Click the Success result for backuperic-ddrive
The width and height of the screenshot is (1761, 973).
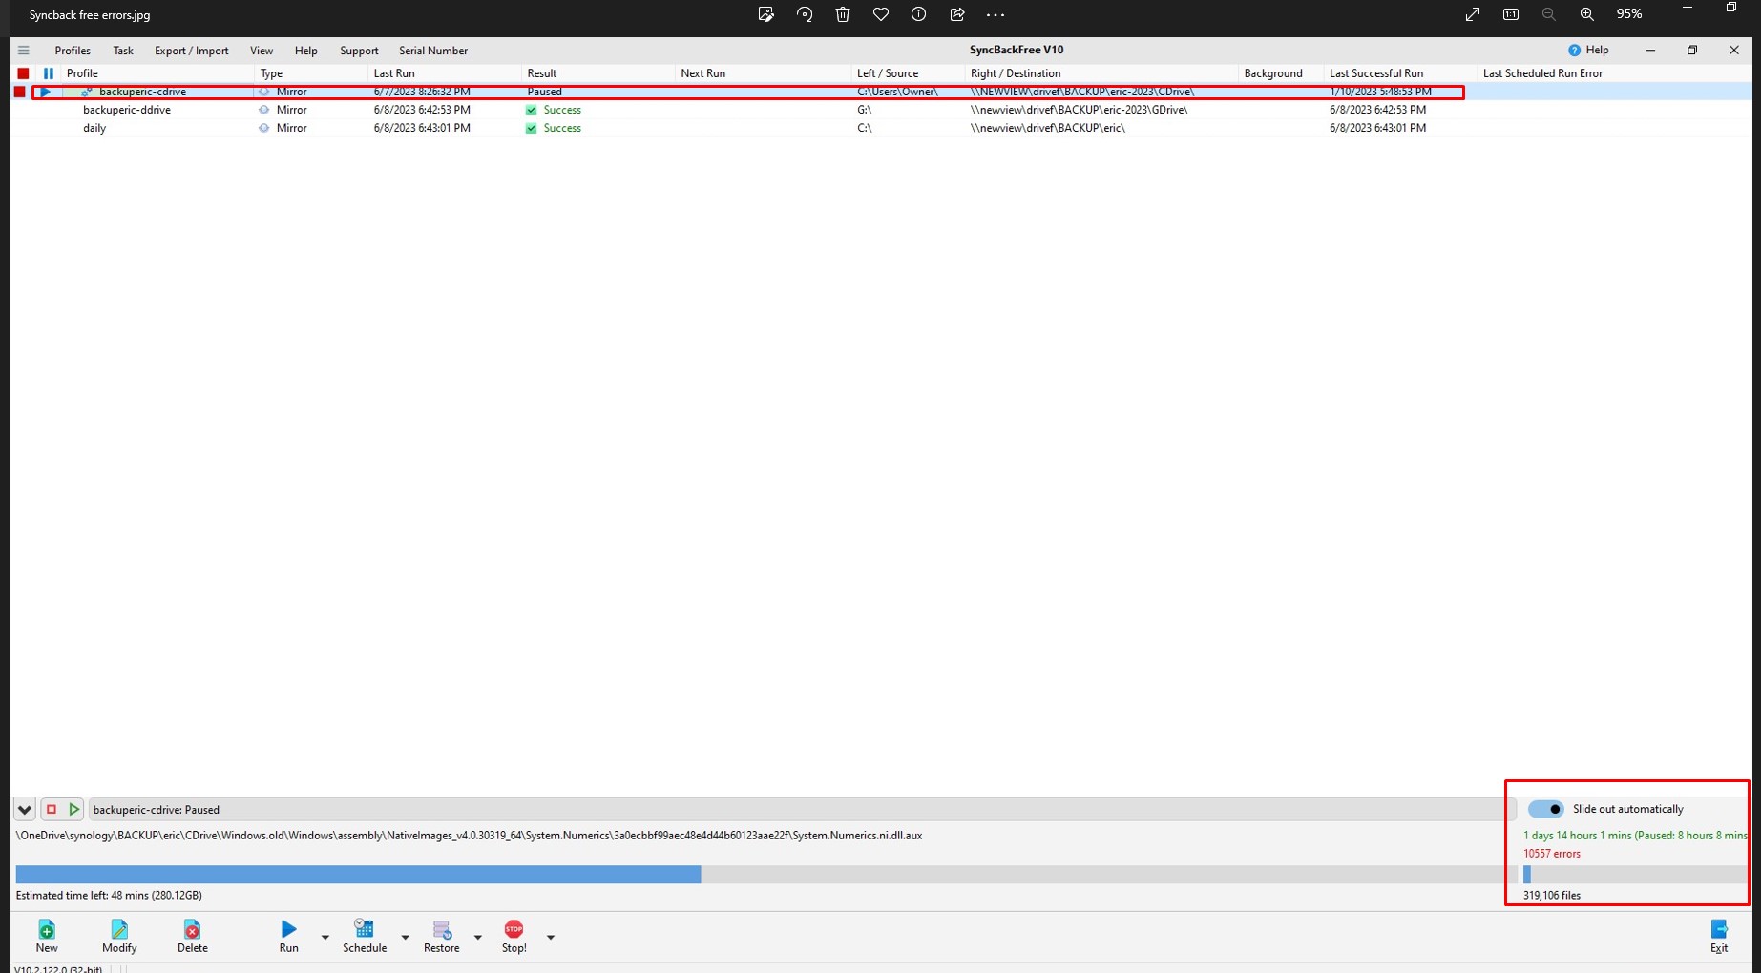(x=554, y=110)
